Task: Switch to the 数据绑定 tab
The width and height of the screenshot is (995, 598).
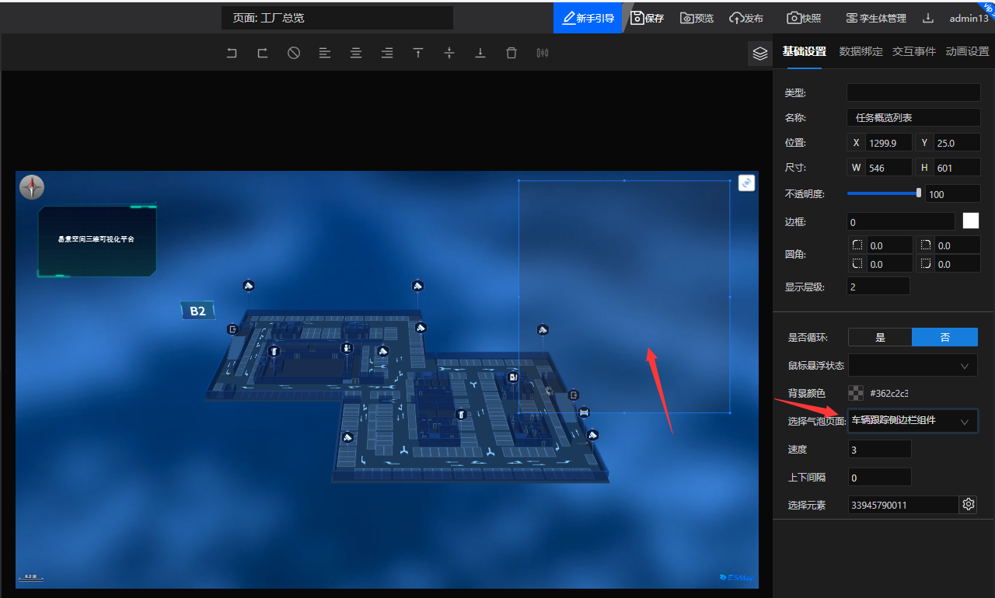Action: (x=861, y=51)
